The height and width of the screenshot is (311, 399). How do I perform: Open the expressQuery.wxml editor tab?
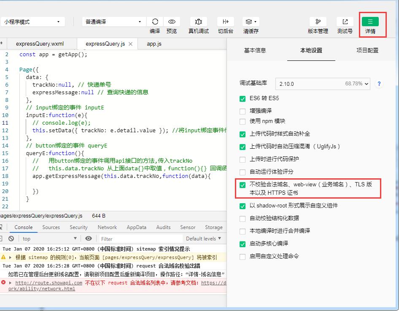pos(40,44)
